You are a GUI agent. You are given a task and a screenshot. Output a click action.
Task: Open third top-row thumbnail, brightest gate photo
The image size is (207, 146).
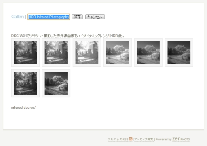(x=87, y=53)
